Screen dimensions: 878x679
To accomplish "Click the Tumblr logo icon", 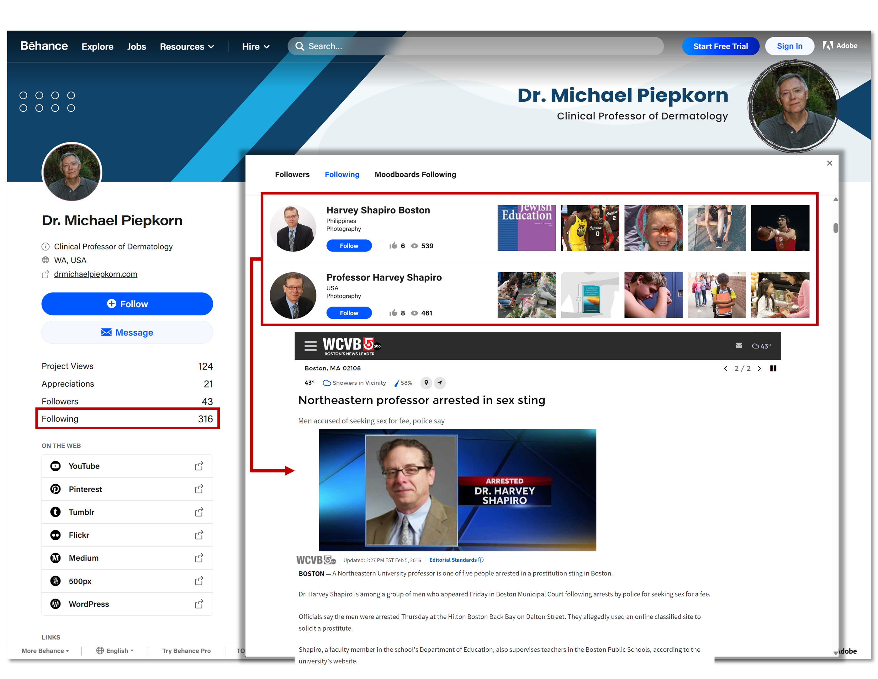I will point(56,512).
